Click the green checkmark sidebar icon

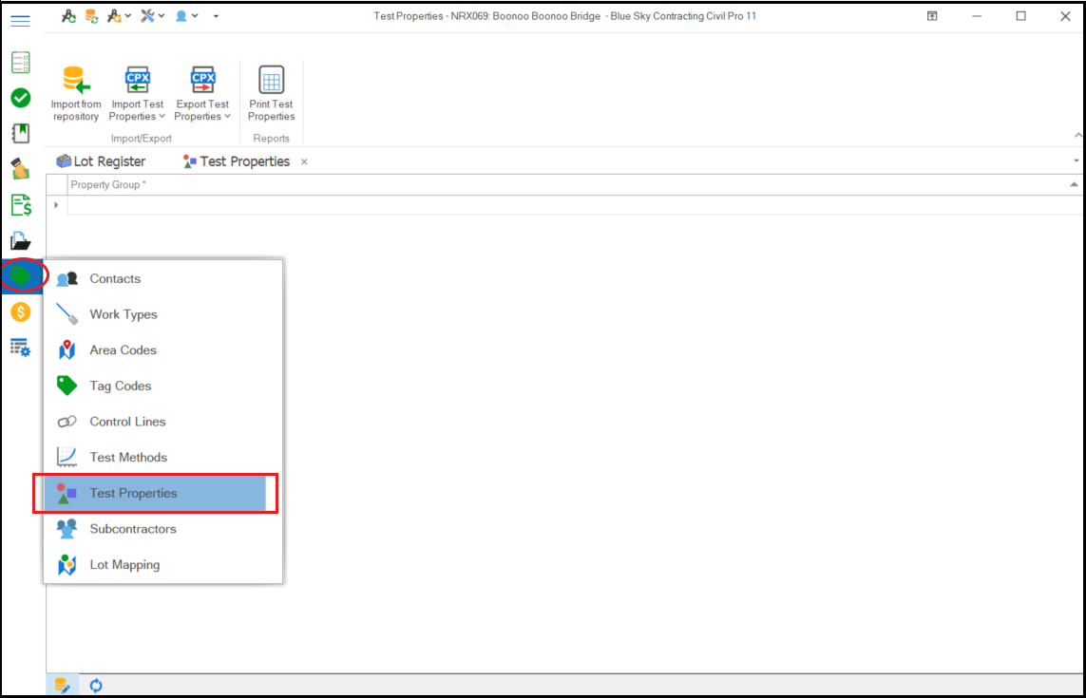pos(20,98)
